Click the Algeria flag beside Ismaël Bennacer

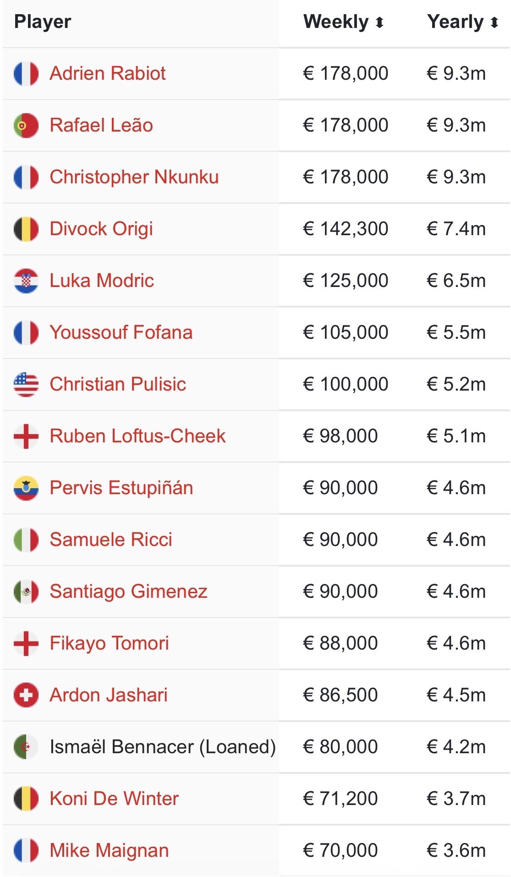26,747
